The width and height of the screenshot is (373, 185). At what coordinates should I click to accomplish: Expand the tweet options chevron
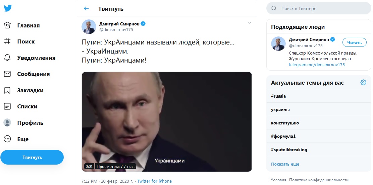(x=249, y=23)
